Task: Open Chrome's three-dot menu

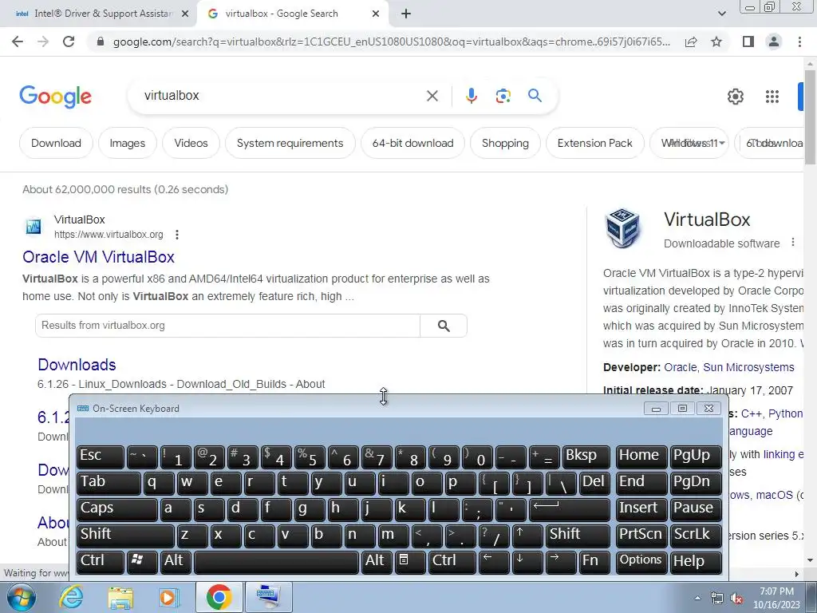Action: point(799,42)
